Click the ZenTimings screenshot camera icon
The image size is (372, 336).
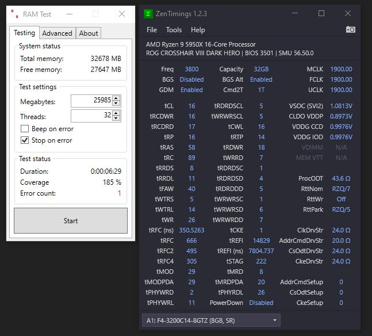point(350,29)
